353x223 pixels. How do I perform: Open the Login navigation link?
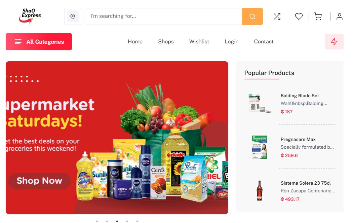coord(231,42)
